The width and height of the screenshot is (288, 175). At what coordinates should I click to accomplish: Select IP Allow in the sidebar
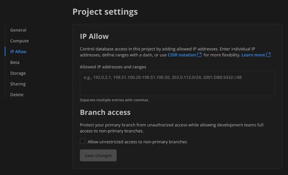pos(18,52)
